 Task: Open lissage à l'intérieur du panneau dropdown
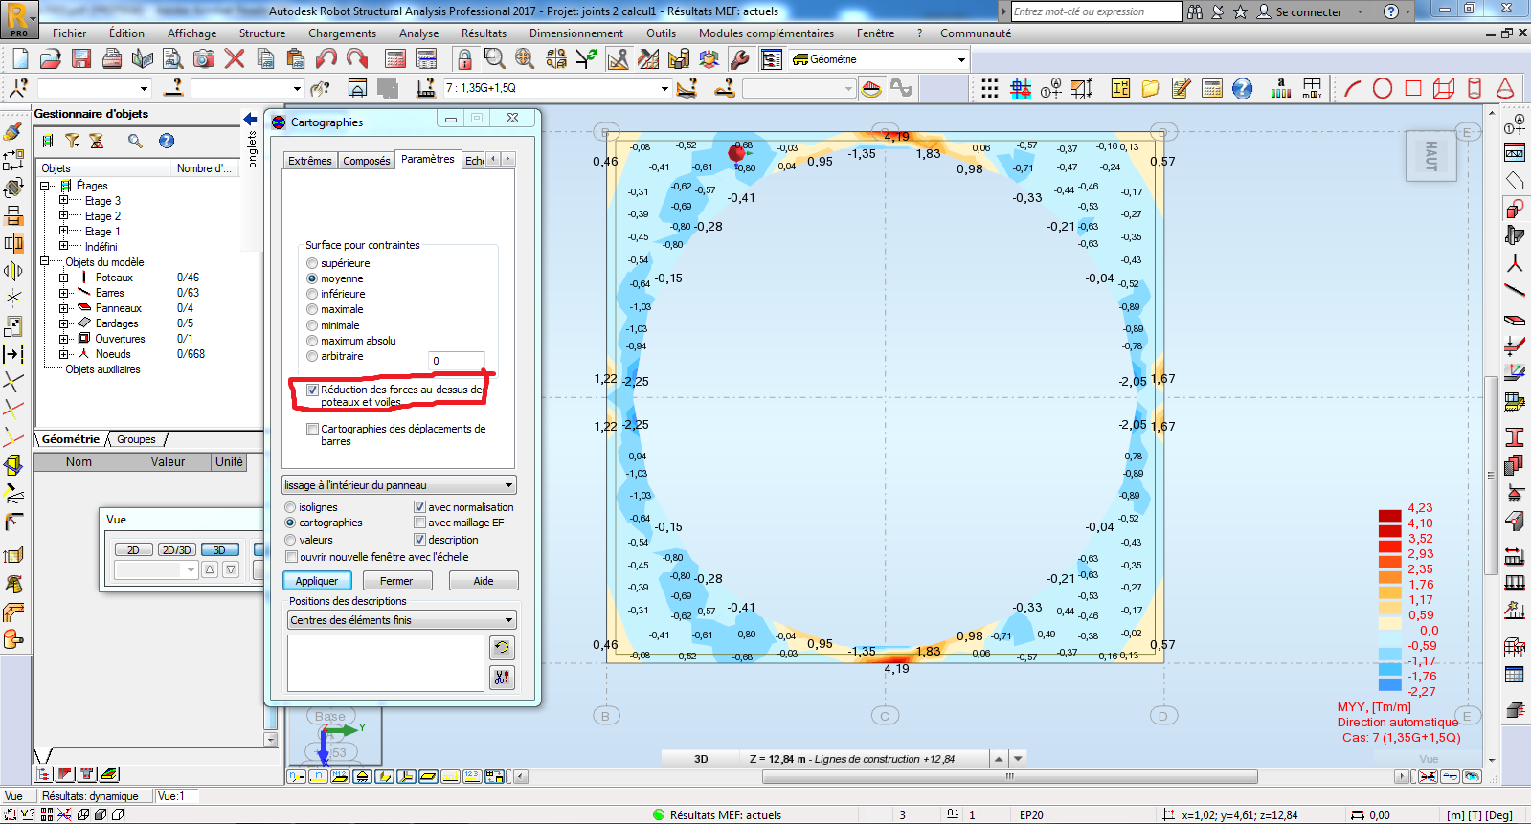[399, 485]
